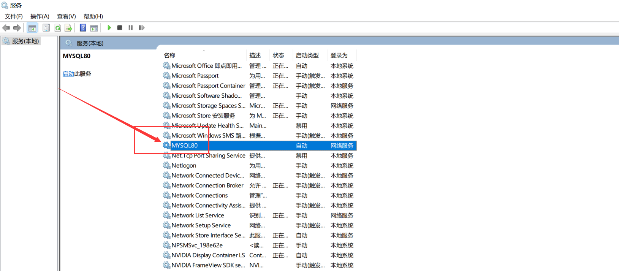The image size is (619, 271).
Task: Click gear icon of NVIDIA Display Container LS
Action: pyautogui.click(x=166, y=255)
